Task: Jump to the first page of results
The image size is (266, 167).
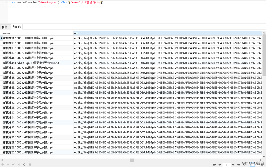Action: tap(214, 164)
